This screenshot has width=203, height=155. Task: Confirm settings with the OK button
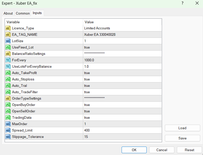134,150
